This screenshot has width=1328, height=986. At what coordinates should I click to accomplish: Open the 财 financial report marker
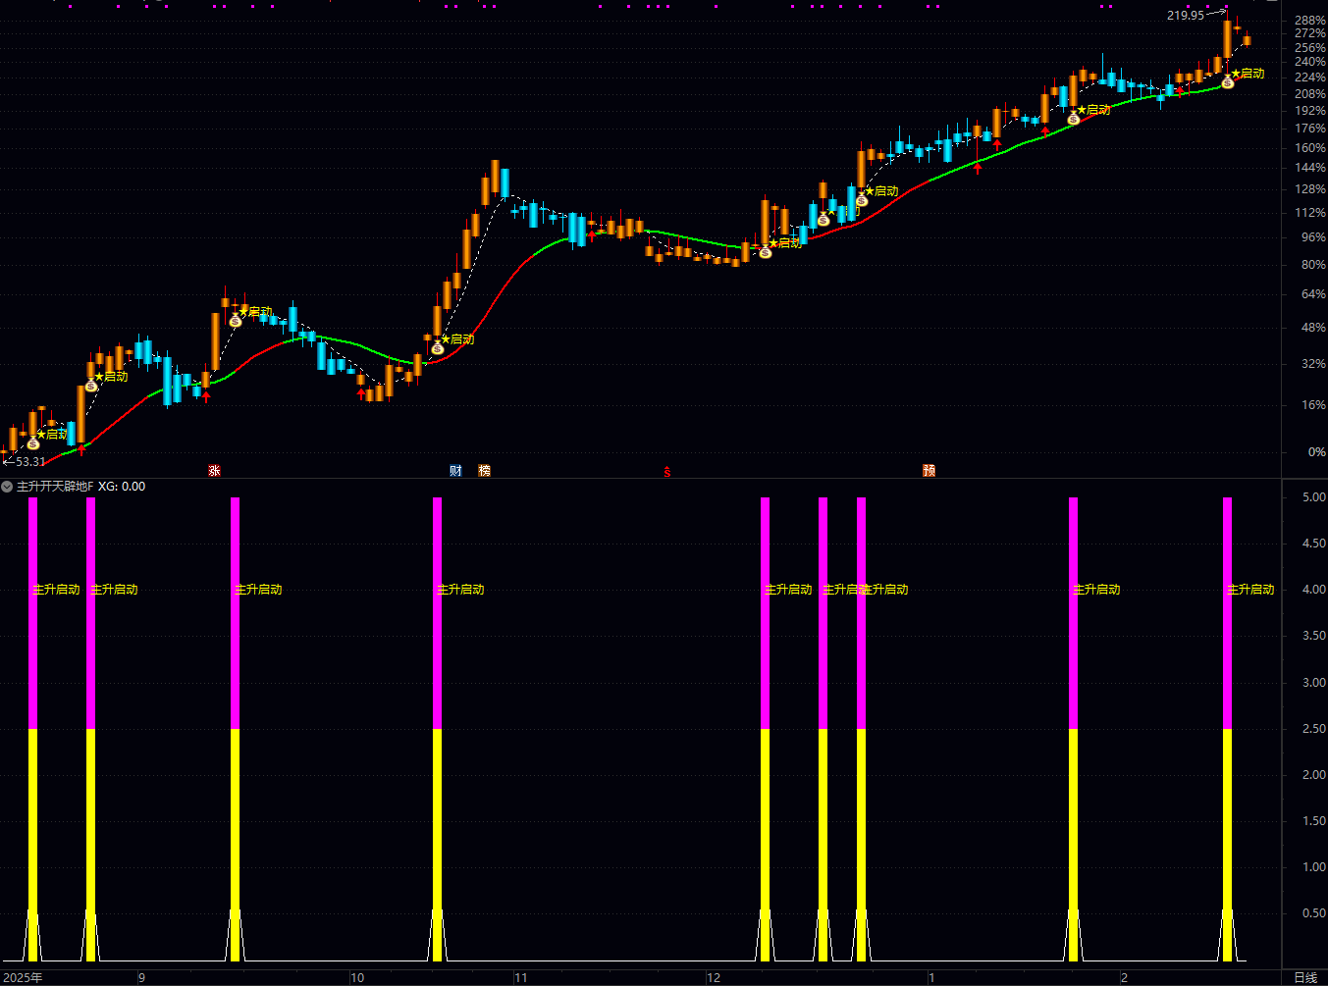(x=455, y=471)
